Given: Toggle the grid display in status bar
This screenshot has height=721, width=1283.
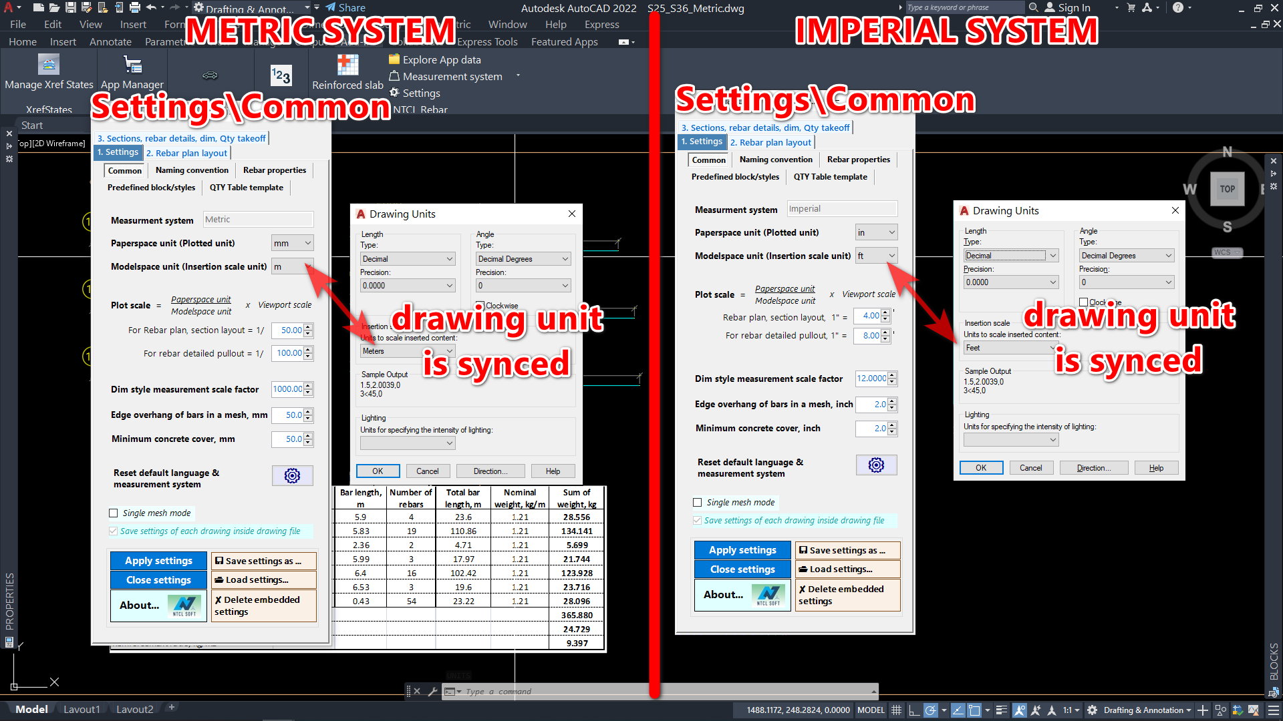Looking at the screenshot, I should point(896,710).
